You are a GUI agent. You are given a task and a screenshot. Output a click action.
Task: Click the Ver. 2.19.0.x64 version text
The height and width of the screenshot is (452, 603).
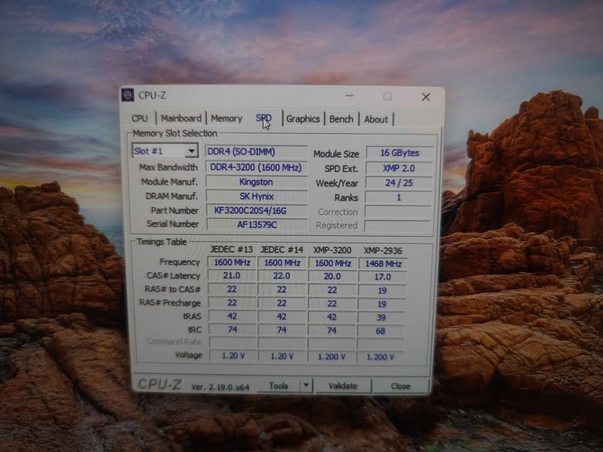(x=220, y=387)
